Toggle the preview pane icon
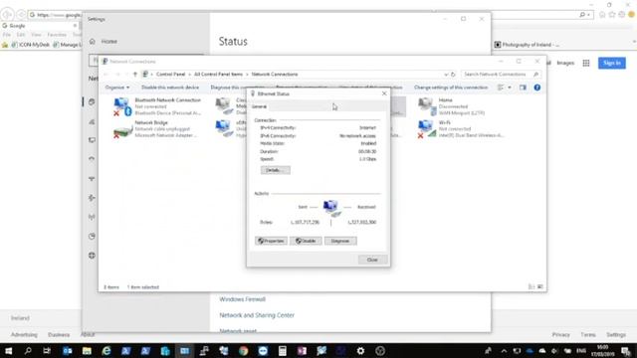The image size is (637, 358). [523, 88]
